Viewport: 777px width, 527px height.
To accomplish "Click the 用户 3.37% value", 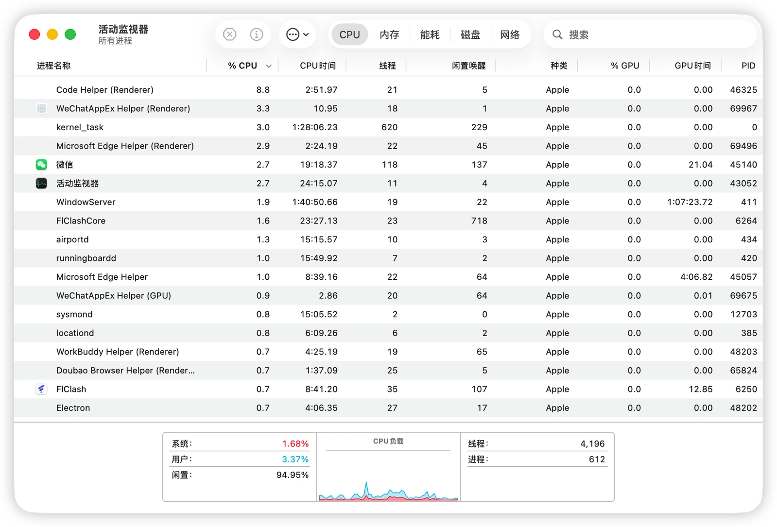I will tap(295, 459).
